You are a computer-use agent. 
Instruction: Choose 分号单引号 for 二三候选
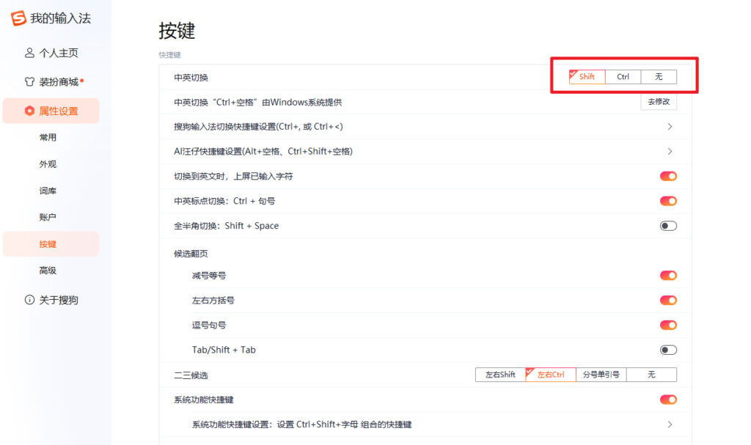(601, 375)
